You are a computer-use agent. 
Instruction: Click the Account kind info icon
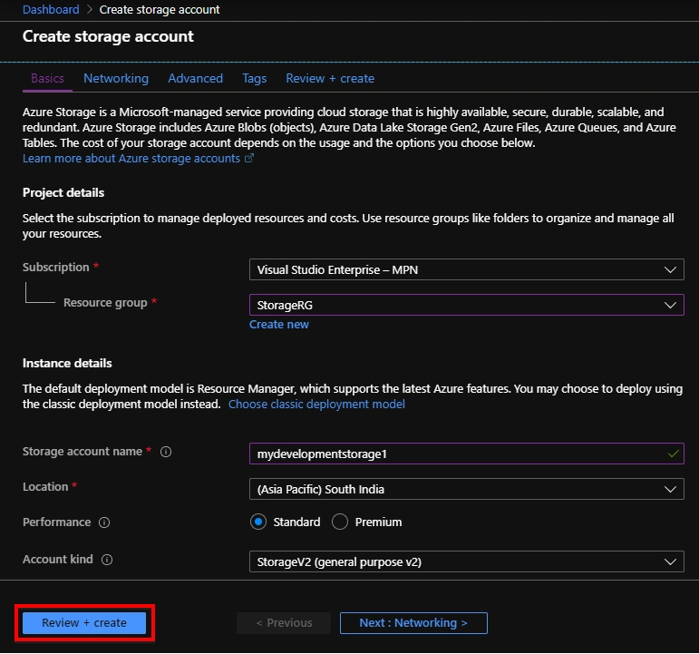click(x=107, y=560)
